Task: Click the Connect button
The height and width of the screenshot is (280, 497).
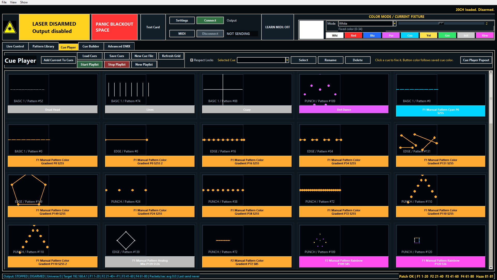Action: coord(210,20)
